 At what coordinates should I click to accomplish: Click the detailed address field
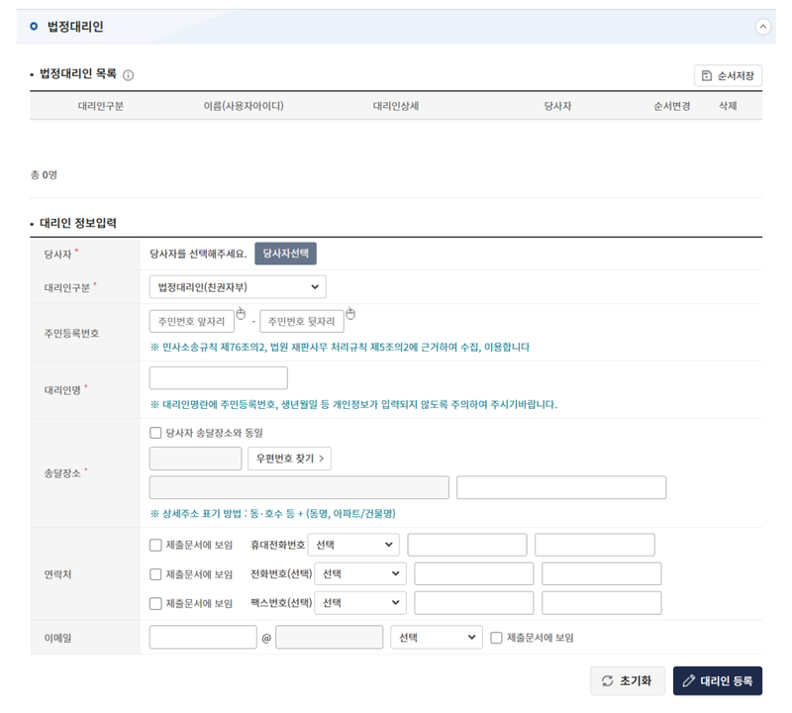click(561, 487)
